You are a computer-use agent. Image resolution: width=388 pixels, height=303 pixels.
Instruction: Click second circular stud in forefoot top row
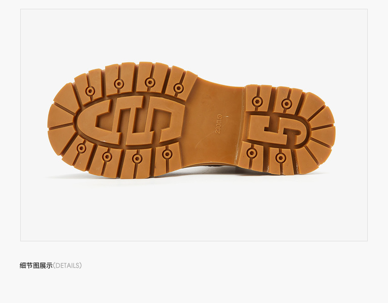coord(119,84)
